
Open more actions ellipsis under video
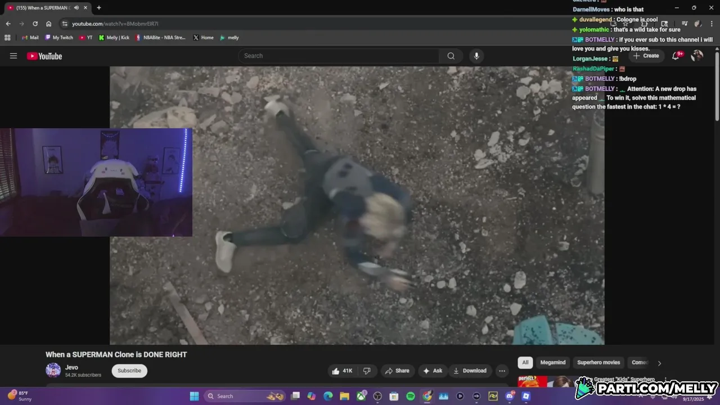pos(502,371)
